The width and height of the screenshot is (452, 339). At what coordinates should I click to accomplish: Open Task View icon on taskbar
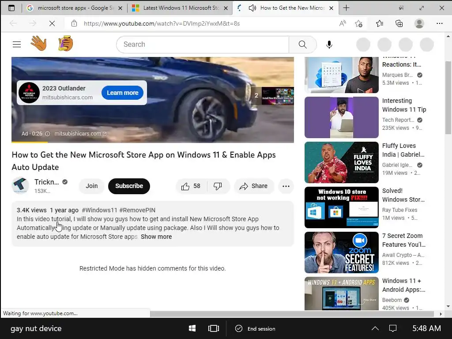click(214, 328)
